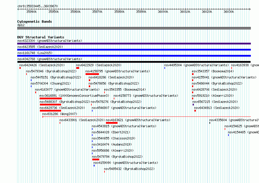Viewport: 259px width, 183px height.
Task: Click nsv4154465 variant label
Action: [244, 132]
